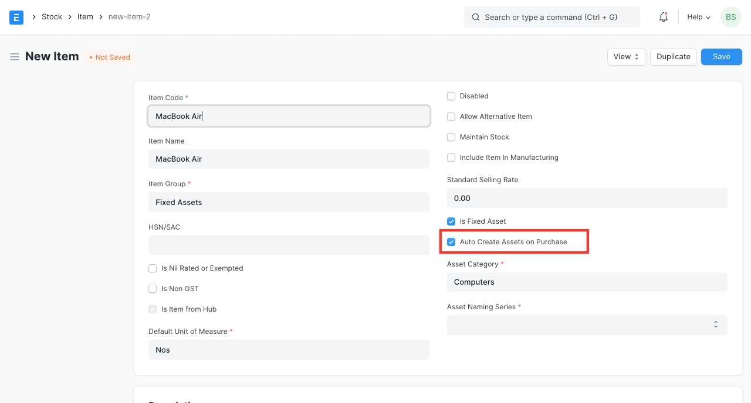Check Allow Alternative Item option

[x=451, y=117]
